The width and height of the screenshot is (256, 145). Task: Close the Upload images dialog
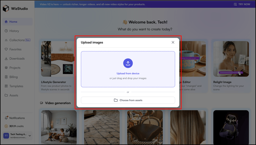pyautogui.click(x=173, y=42)
